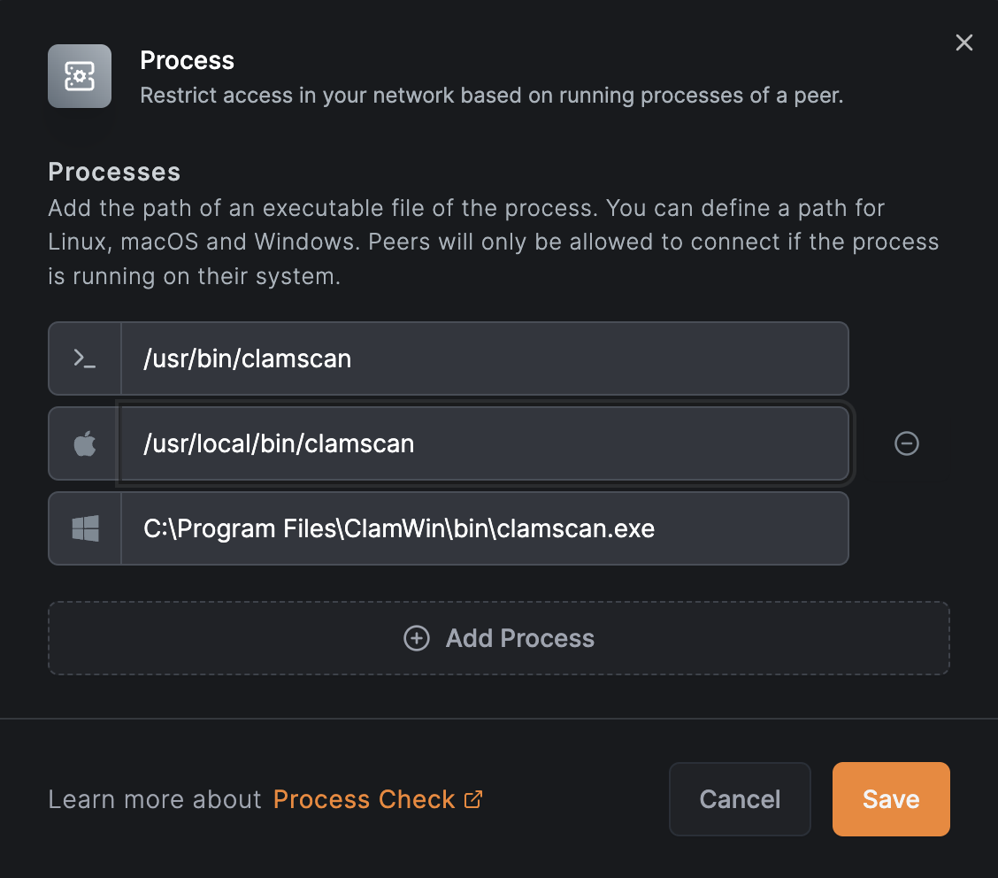Viewport: 998px width, 878px height.
Task: Click the Process dialog title
Action: 187,60
